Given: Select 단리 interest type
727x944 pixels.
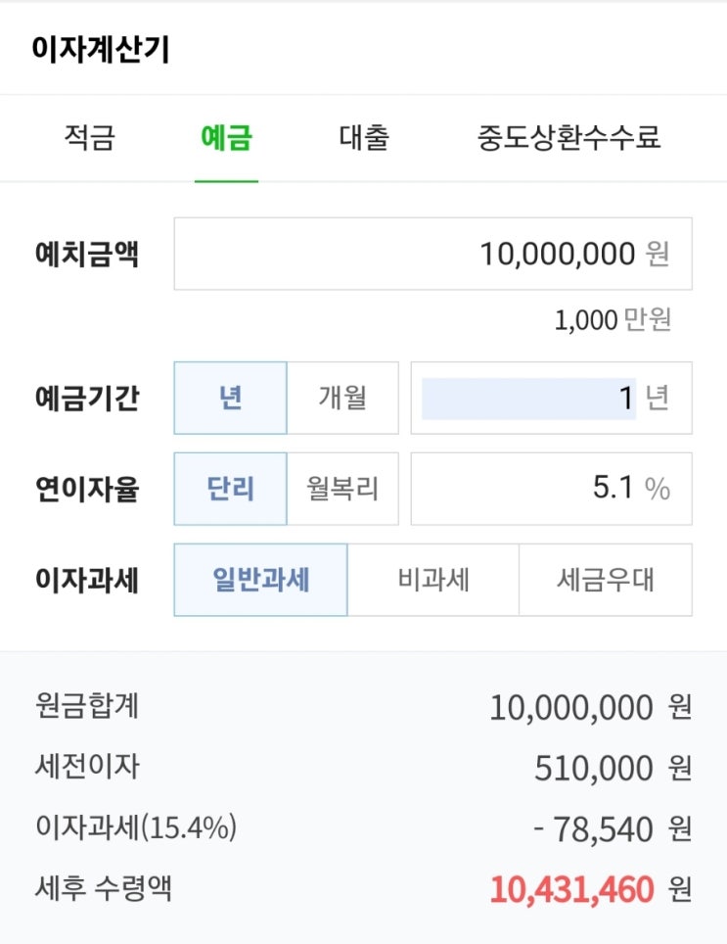Looking at the screenshot, I should (231, 489).
